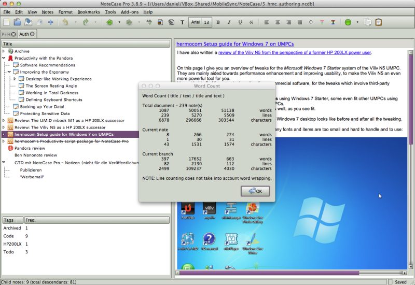
Task: Expand the Archive tree node
Action: 4,51
